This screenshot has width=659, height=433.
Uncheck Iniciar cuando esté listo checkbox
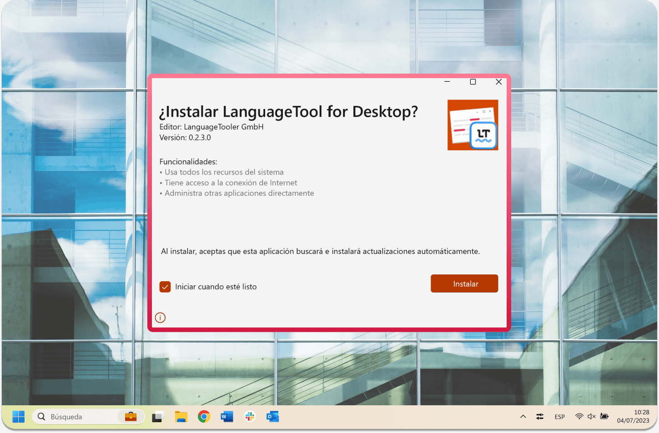coord(165,287)
